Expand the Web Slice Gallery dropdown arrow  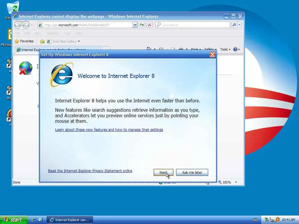pyautogui.click(x=79, y=41)
